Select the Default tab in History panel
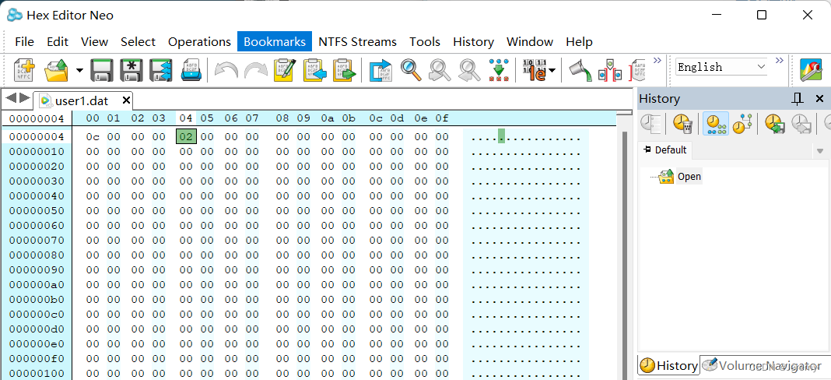Image resolution: width=831 pixels, height=380 pixels. pyautogui.click(x=664, y=150)
